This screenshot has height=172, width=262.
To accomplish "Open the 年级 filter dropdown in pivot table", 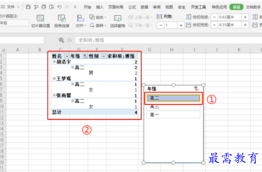I will pos(85,57).
